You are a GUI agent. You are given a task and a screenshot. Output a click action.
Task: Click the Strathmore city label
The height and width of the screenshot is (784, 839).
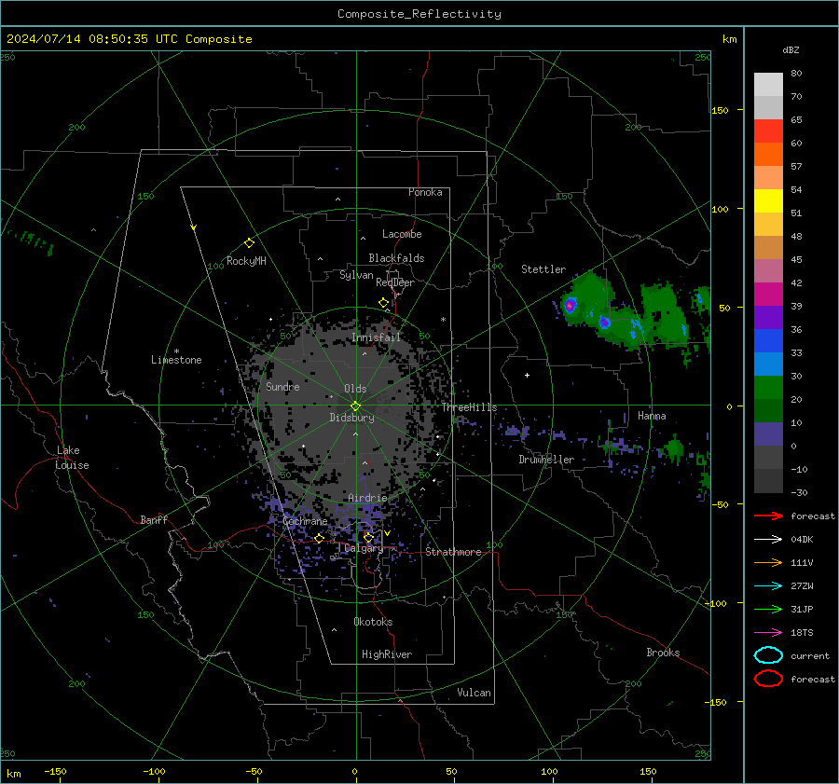[454, 552]
